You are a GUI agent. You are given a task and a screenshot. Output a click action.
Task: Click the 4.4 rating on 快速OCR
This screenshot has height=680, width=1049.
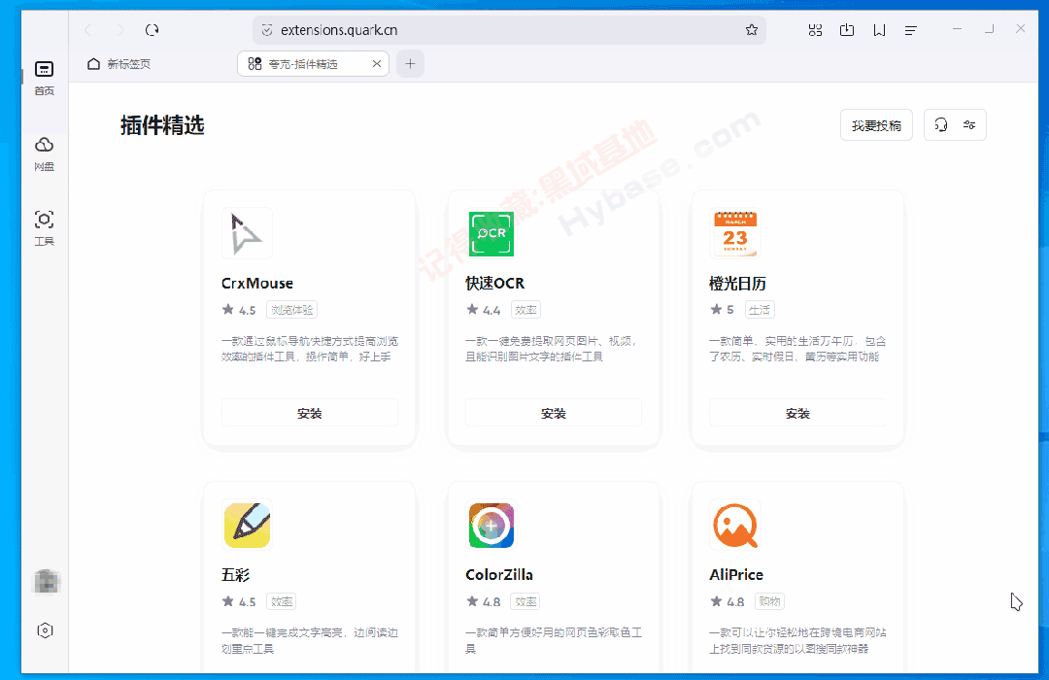click(483, 310)
